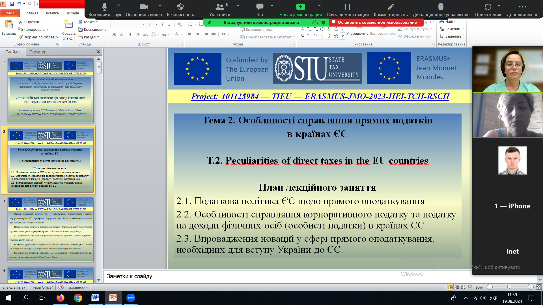The height and width of the screenshot is (305, 543).
Task: Switch to the Дизайн ribbon tab
Action: (x=73, y=13)
